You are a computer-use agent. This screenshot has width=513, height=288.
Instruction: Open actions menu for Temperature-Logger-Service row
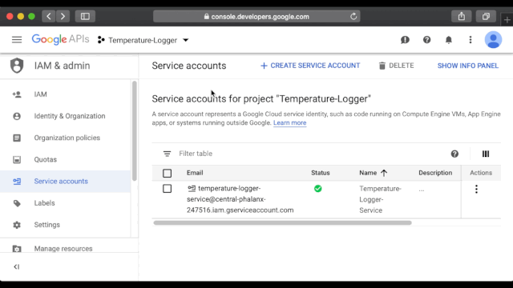coord(476,189)
